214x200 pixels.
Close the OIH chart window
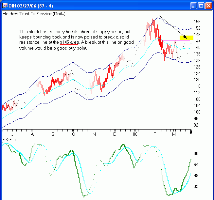(208, 6)
